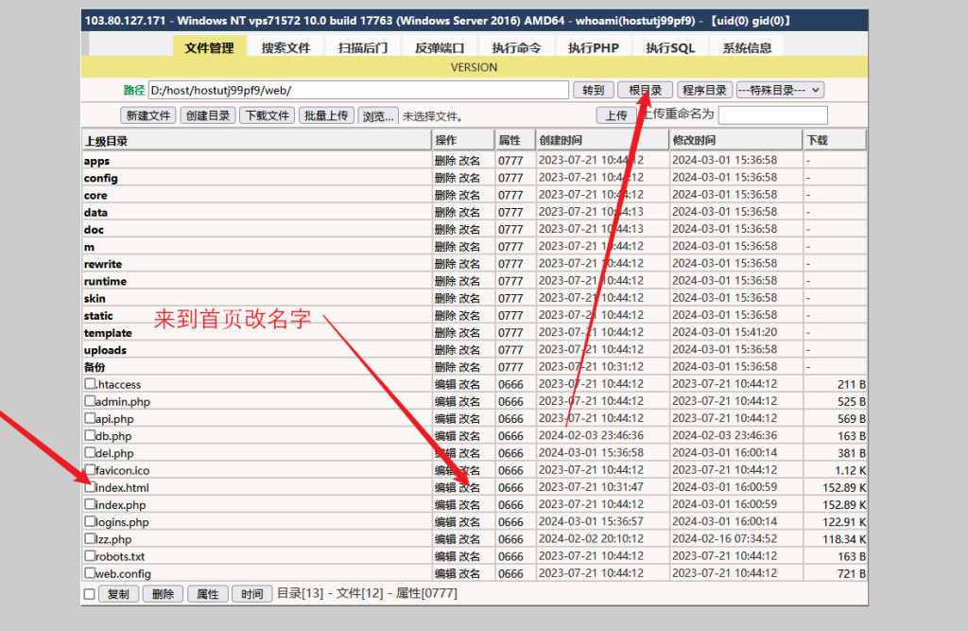Check the box next to robots.txt
Screen dimensions: 968x631
90,556
